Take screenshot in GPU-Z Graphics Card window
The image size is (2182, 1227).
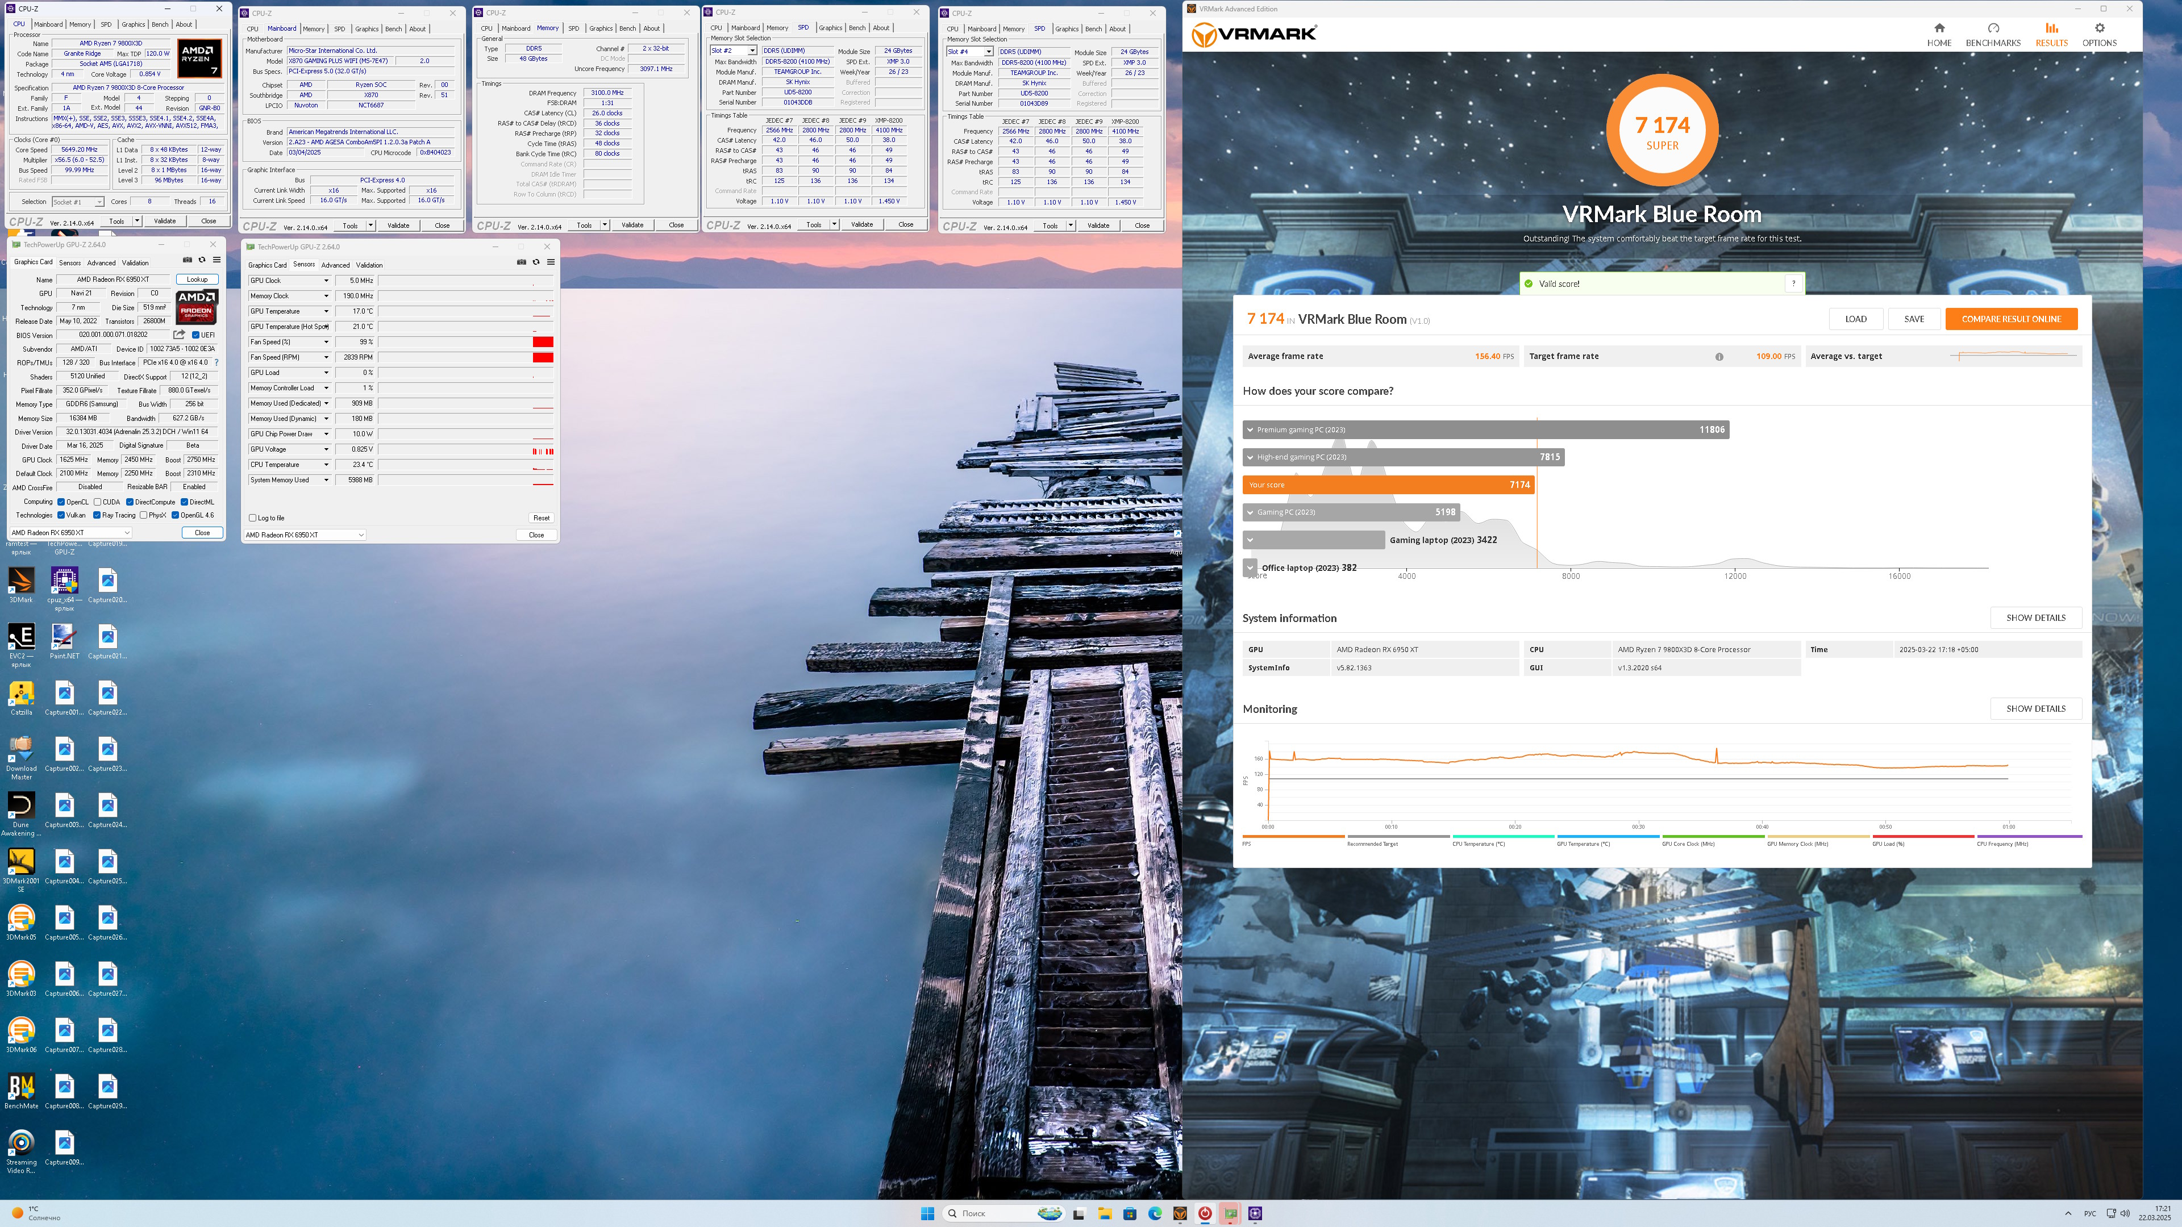(187, 260)
